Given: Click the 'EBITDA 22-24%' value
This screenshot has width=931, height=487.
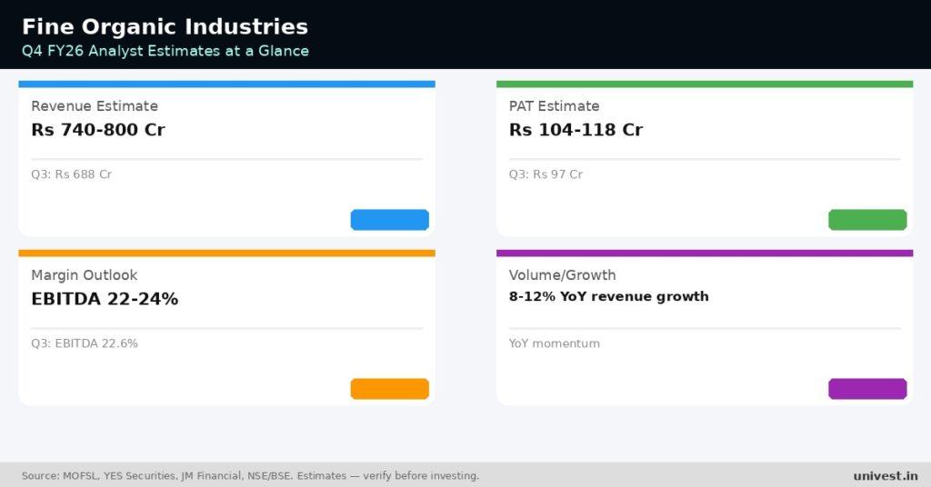Looking at the screenshot, I should 105,298.
